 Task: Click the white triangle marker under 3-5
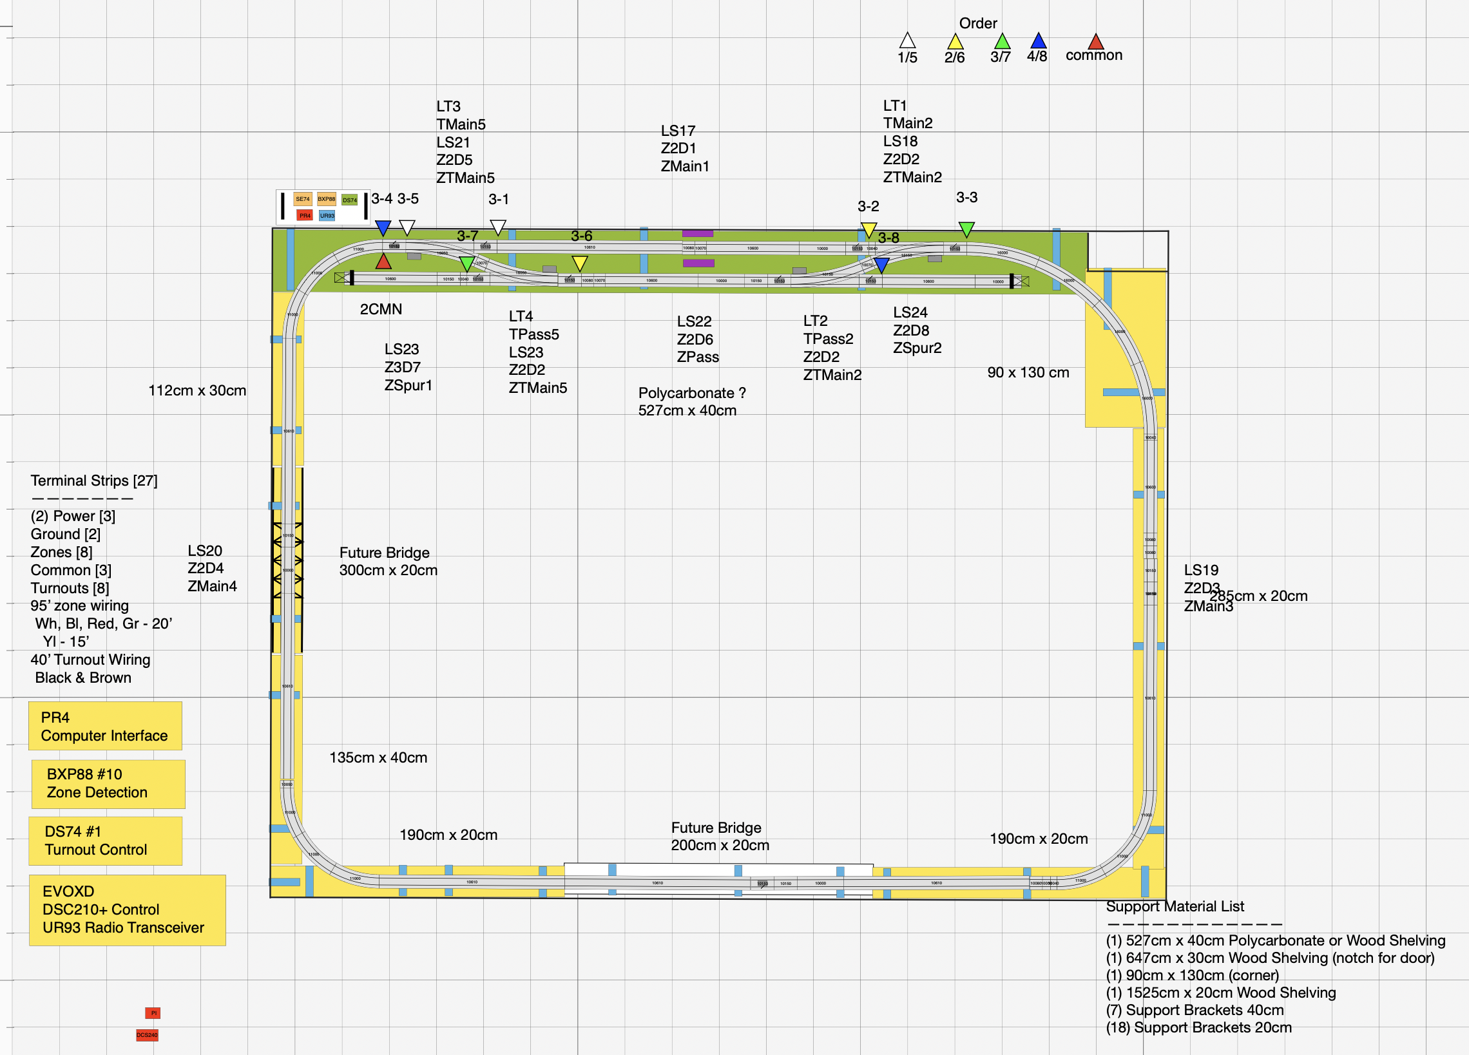407,227
